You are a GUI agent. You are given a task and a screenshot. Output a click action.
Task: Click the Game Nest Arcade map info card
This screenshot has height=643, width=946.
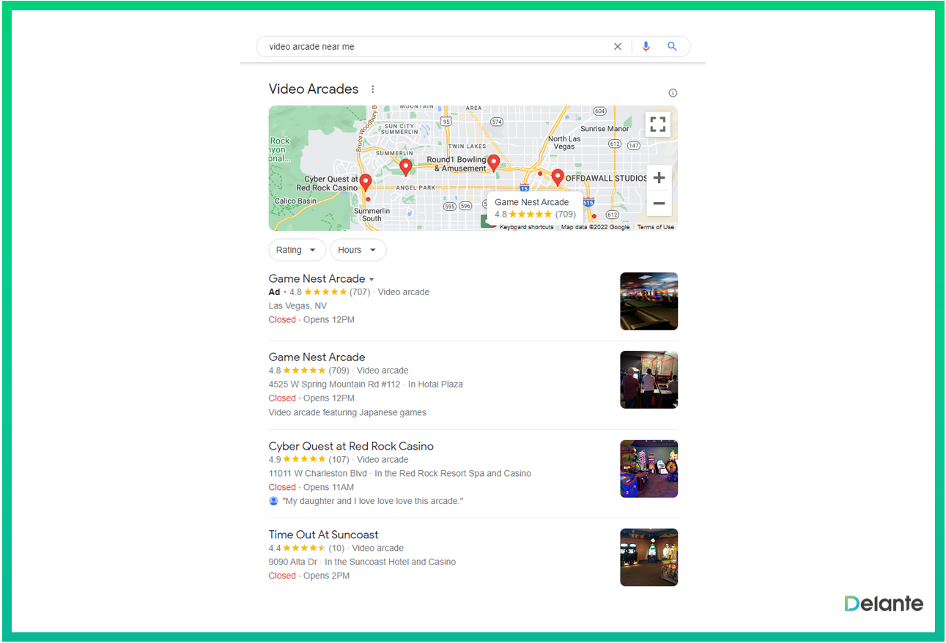coord(535,208)
